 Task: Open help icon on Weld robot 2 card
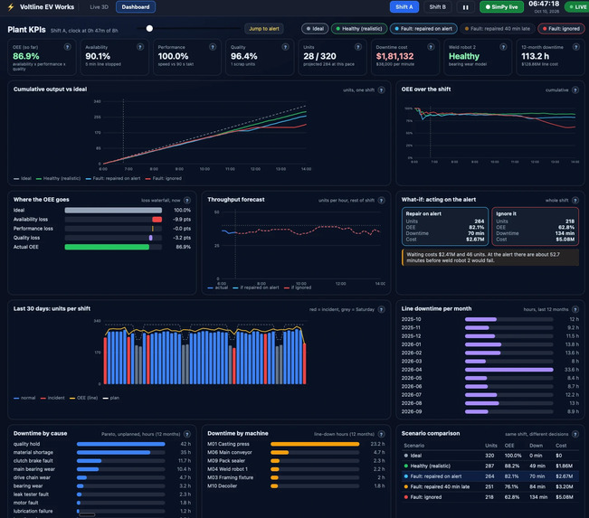click(503, 47)
